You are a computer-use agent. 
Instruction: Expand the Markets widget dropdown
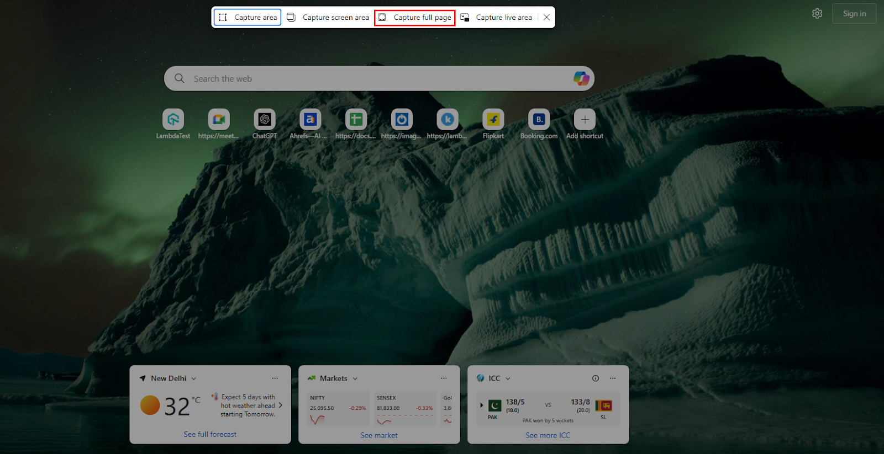point(355,378)
